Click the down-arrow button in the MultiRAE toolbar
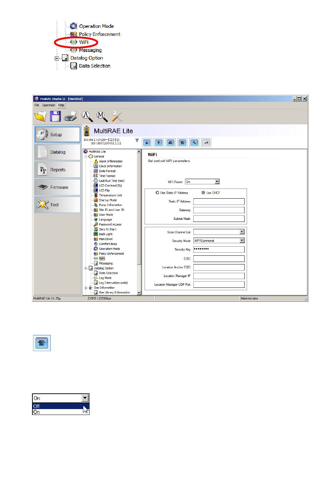Screen dimensions: 331x477 pyautogui.click(x=147, y=143)
